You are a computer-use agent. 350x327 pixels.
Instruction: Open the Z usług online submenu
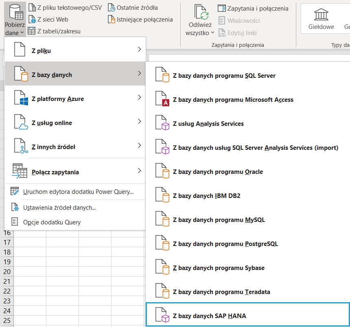click(75, 123)
